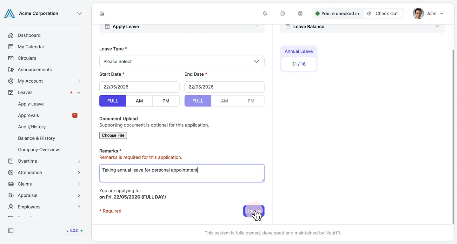
Task: Collapse the Apply Leave panel chevron
Action: pos(257,27)
